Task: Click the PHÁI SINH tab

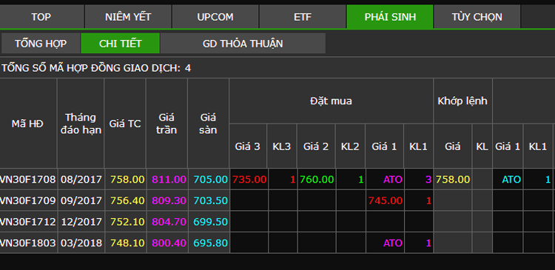Action: point(390,16)
